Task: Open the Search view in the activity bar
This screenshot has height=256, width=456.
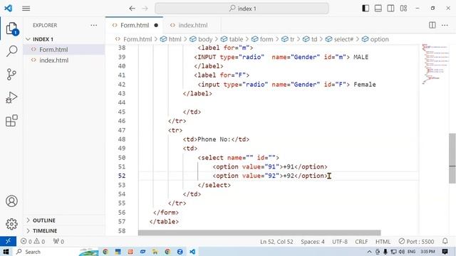Action: (x=11, y=51)
